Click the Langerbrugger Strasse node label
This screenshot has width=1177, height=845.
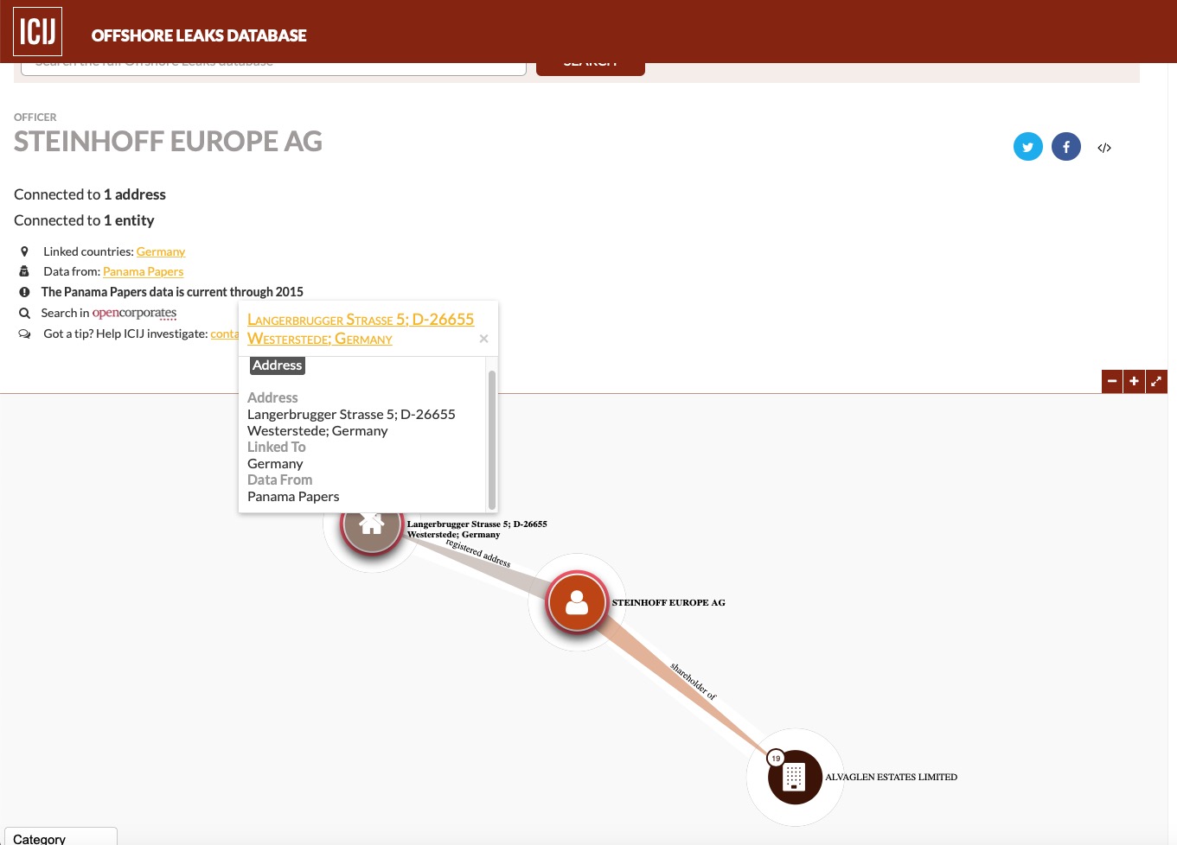point(477,529)
